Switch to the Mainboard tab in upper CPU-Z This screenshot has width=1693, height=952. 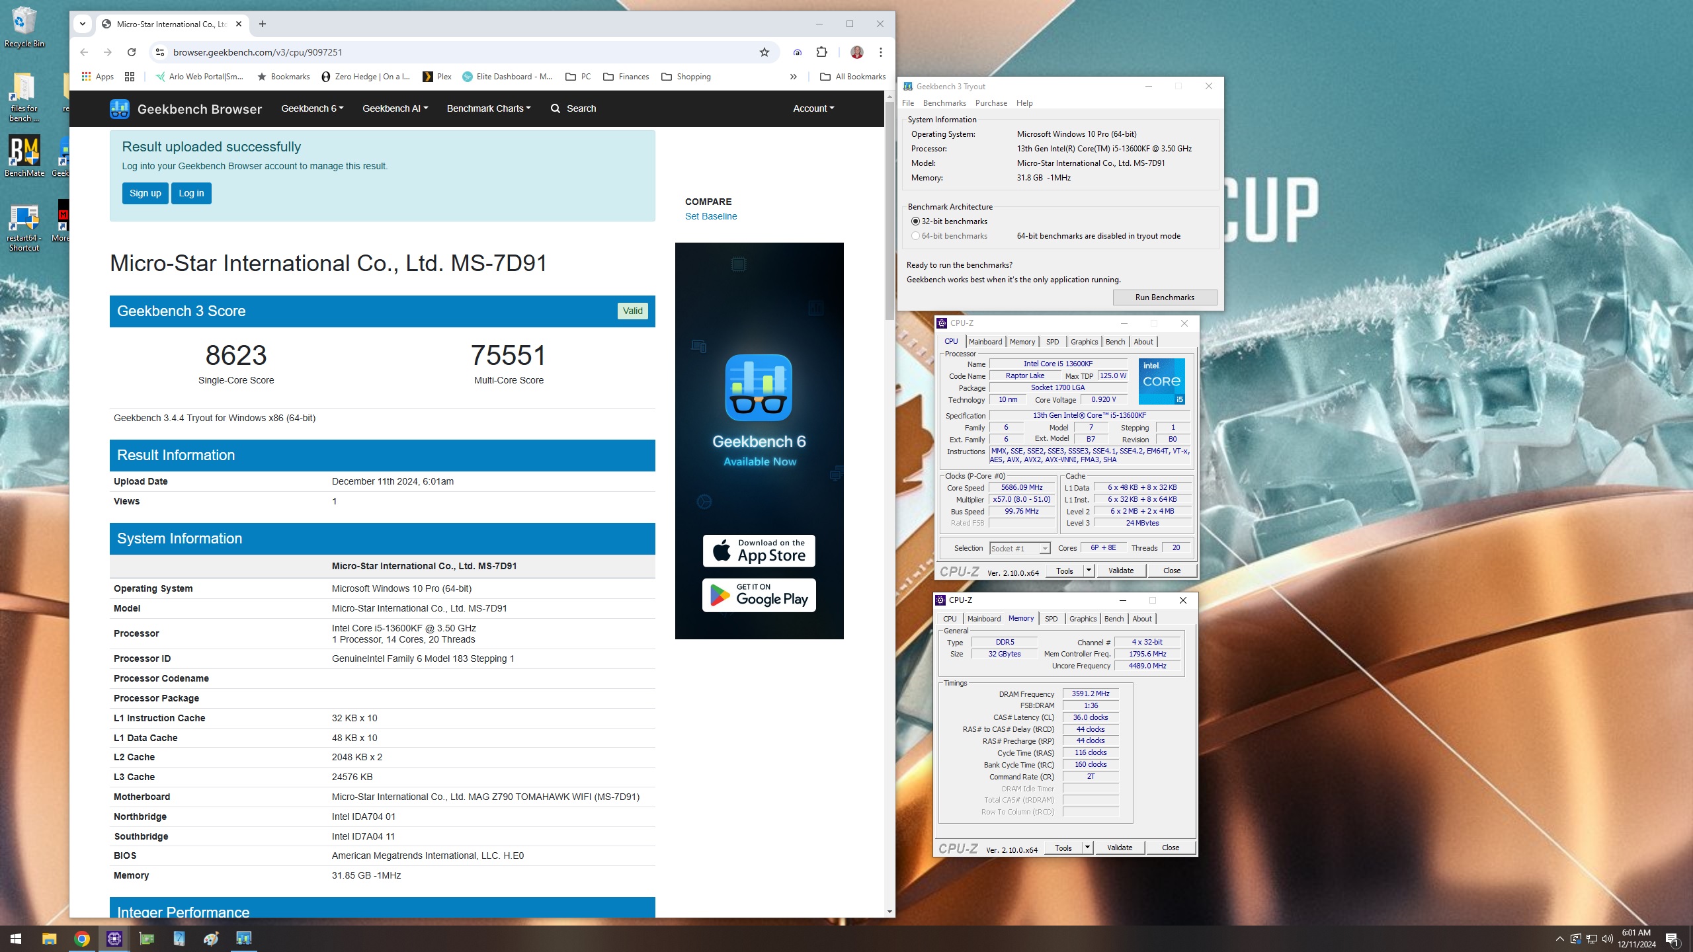tap(985, 342)
